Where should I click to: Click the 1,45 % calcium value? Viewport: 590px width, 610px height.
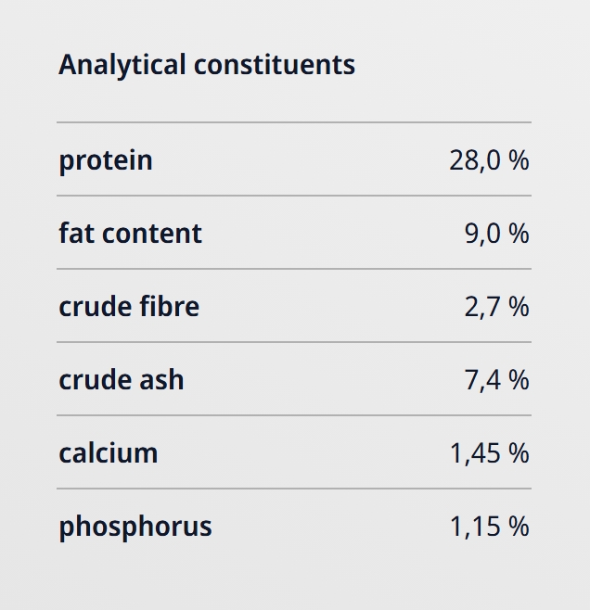tap(489, 453)
